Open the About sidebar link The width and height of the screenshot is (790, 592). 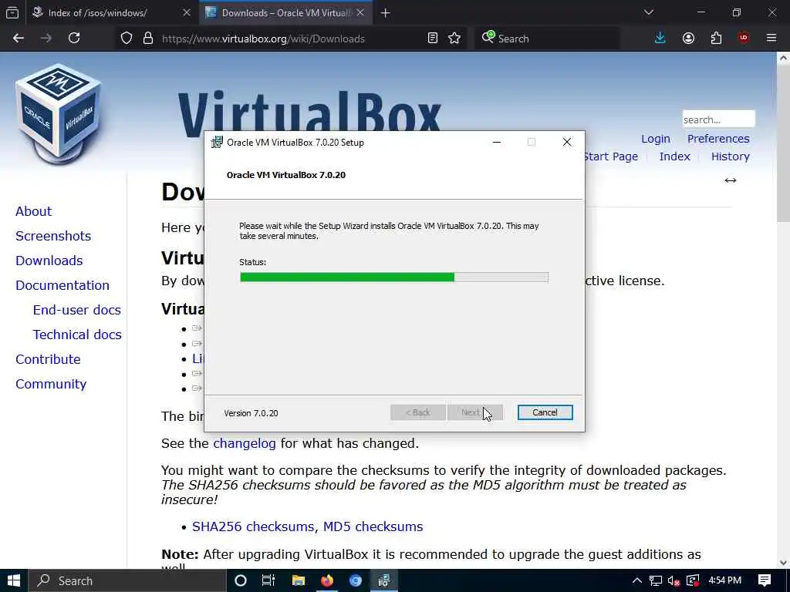[x=33, y=211]
